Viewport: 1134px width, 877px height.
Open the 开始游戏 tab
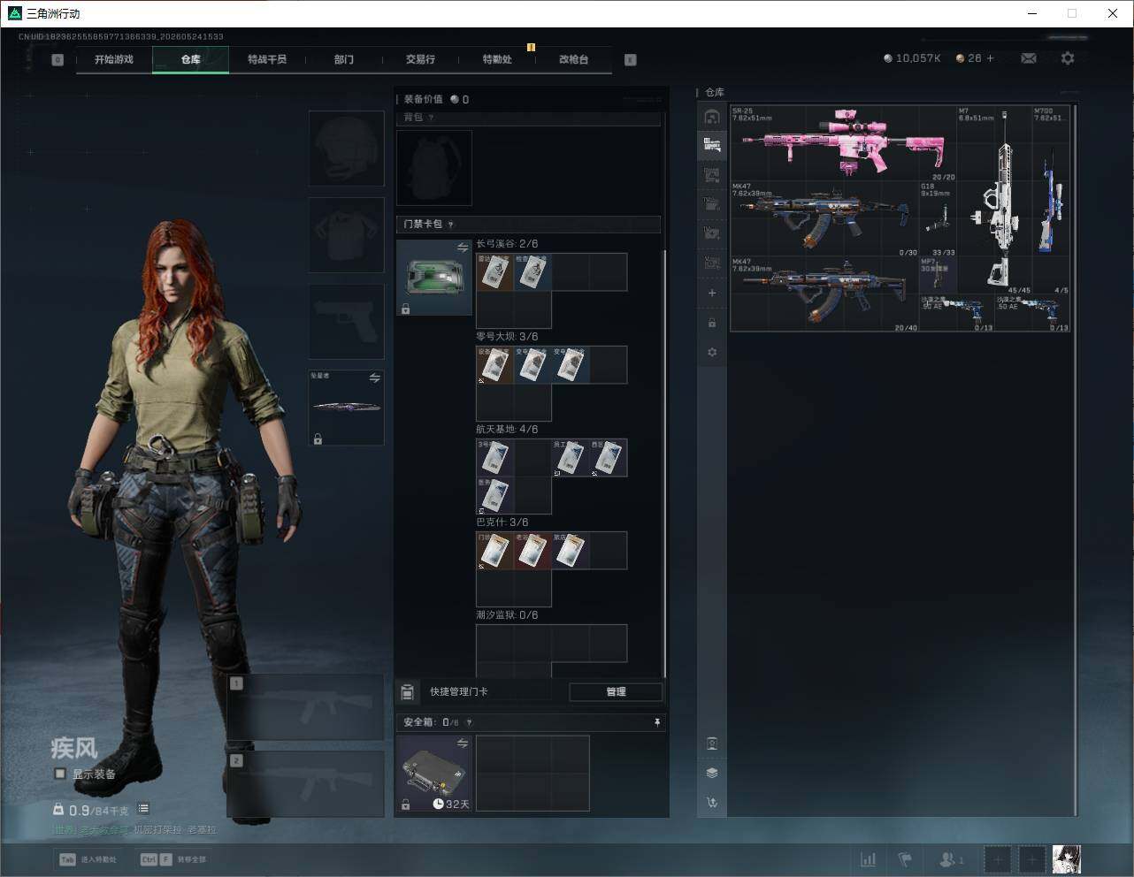tap(114, 59)
